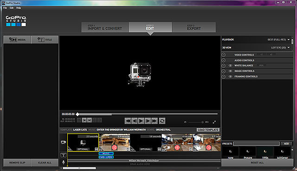Click the video track camera icon
The height and width of the screenshot is (171, 297).
(x=64, y=142)
